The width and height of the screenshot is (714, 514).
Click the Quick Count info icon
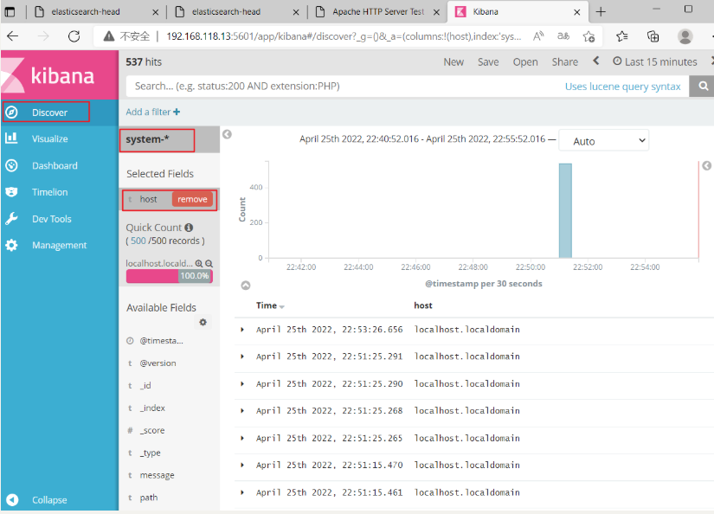[x=189, y=228]
